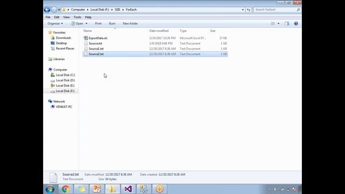345x194 pixels.
Task: Sort by the Type column header
Action: [x=183, y=31]
